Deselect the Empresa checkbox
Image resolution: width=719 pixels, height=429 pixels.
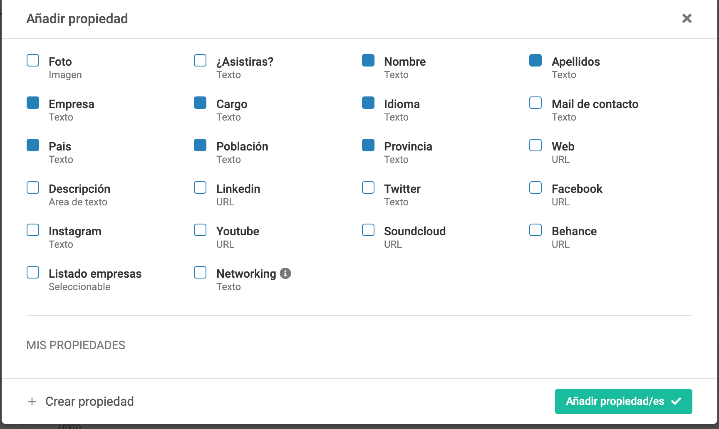coord(33,103)
